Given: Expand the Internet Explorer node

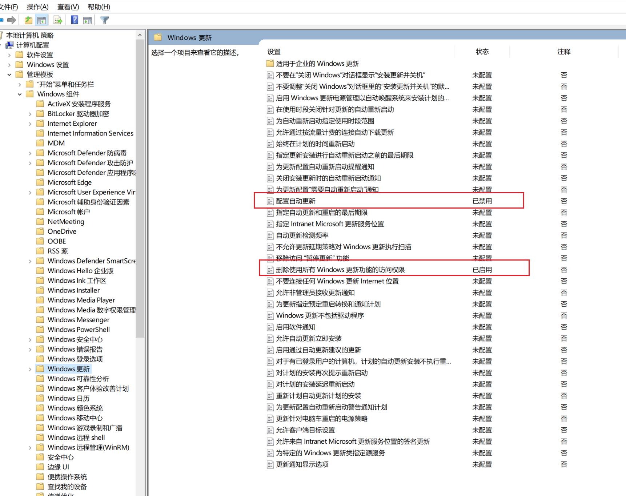Looking at the screenshot, I should pos(30,124).
